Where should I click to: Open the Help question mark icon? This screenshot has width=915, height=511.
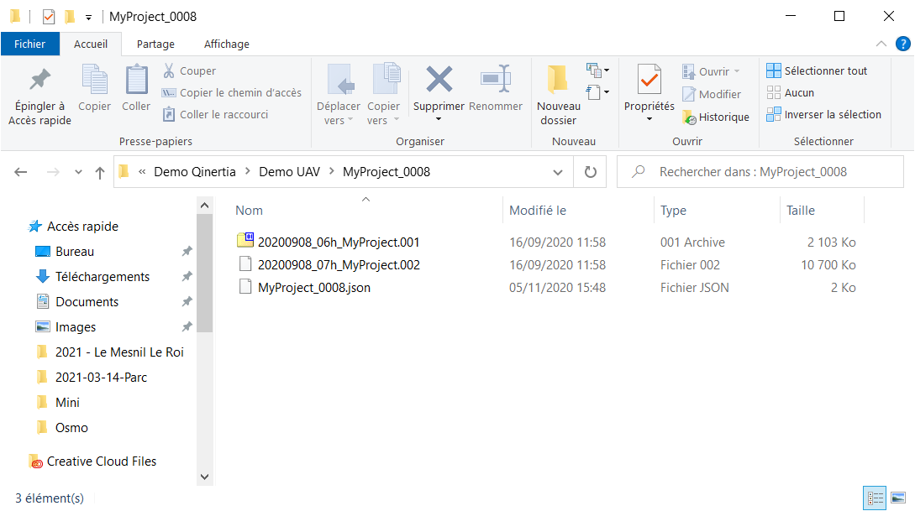[902, 44]
